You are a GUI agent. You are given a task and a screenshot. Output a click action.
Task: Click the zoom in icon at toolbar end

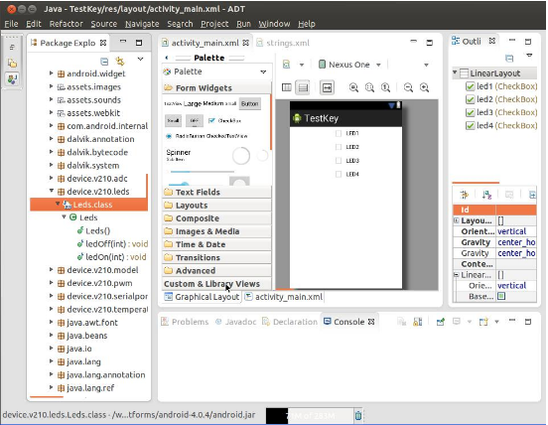tap(424, 87)
